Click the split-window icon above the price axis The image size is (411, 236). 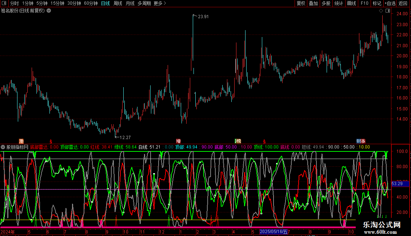pos(388,11)
